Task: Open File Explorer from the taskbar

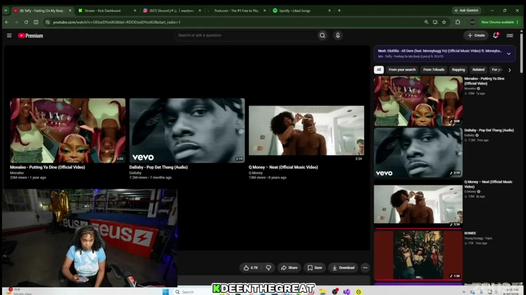Action: tap(323, 292)
